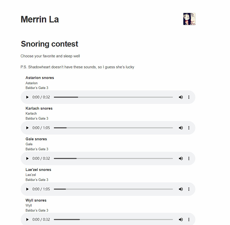This screenshot has height=225, width=230.
Task: Click the Snoring contest post heading
Action: pos(49,44)
